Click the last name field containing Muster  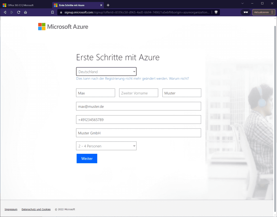click(x=182, y=93)
